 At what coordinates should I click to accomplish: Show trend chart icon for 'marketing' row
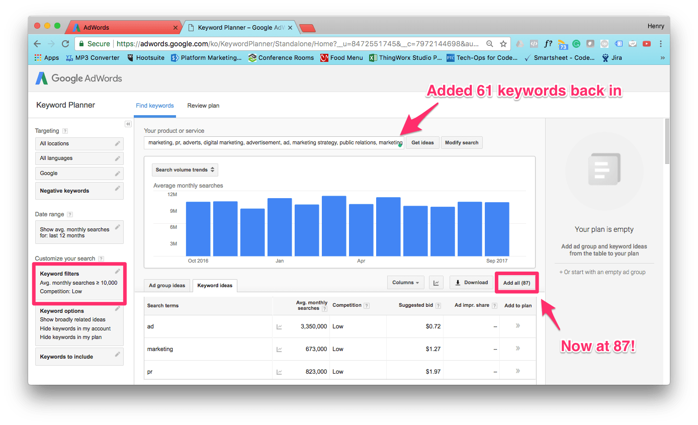click(x=280, y=350)
